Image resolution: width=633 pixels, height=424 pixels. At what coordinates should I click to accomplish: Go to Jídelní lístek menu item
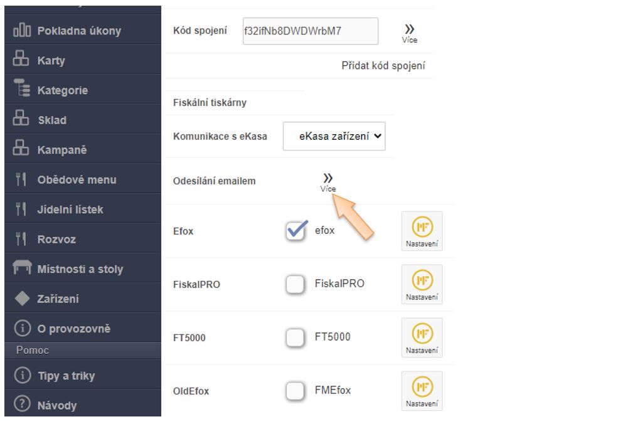pos(70,209)
